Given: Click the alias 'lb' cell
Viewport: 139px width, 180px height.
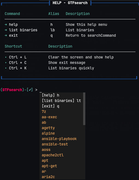Looking at the screenshot, I should click(x=53, y=30).
